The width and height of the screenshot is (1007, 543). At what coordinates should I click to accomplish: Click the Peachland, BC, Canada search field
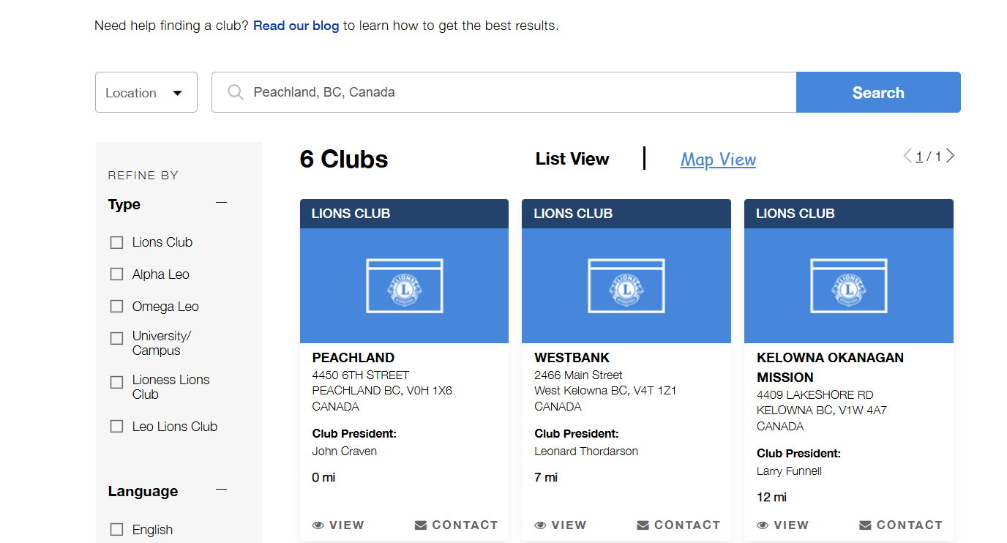(512, 92)
